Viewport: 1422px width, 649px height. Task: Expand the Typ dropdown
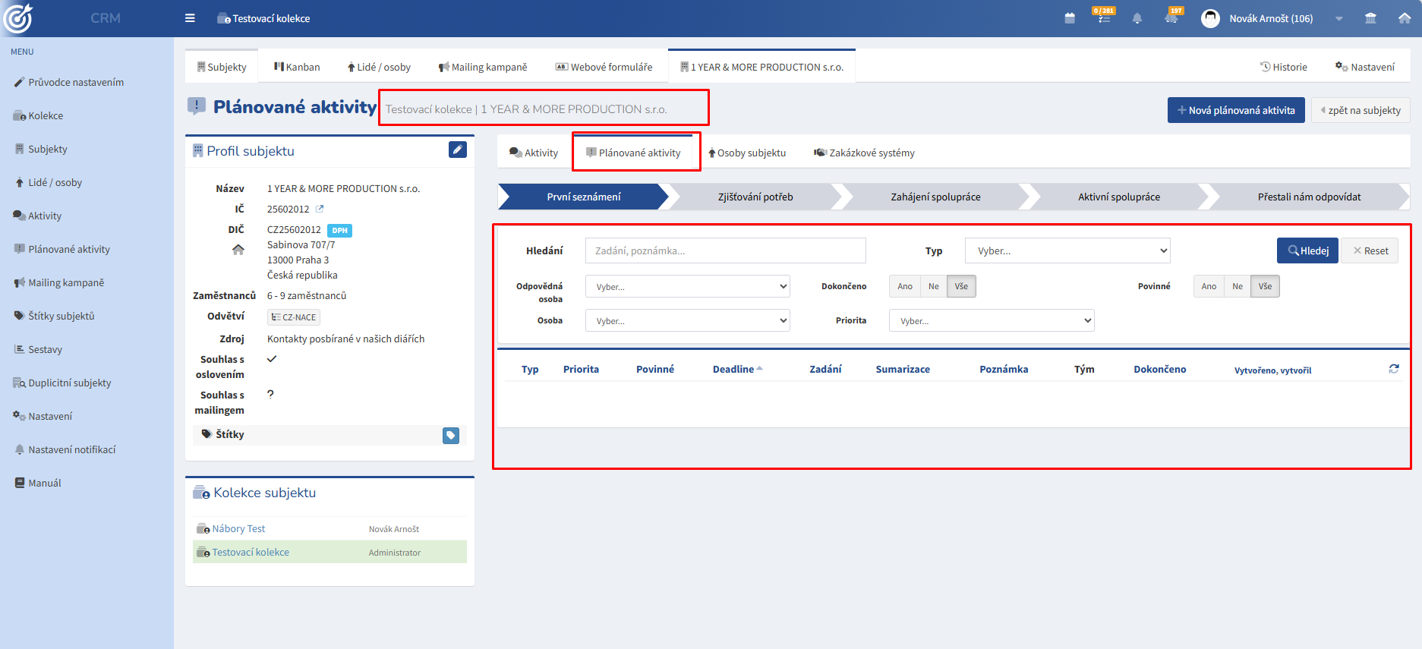pos(1067,250)
